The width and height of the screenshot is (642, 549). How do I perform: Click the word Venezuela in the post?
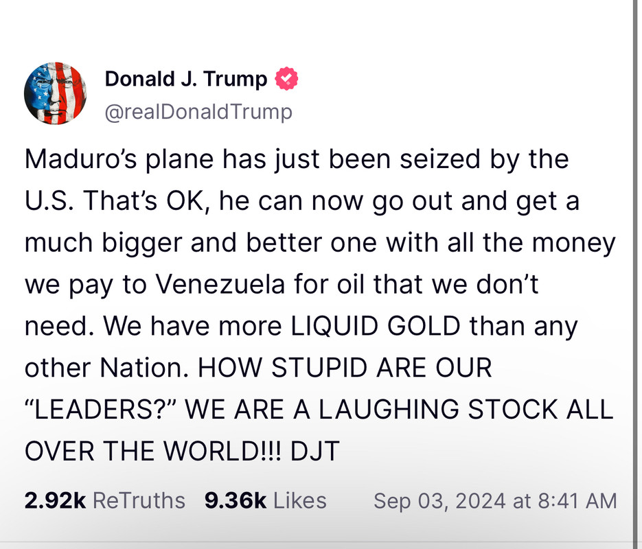coord(220,284)
